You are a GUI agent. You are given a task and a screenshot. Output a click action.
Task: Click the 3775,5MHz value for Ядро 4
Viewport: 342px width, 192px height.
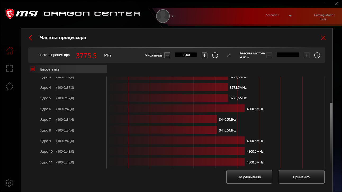point(238,87)
